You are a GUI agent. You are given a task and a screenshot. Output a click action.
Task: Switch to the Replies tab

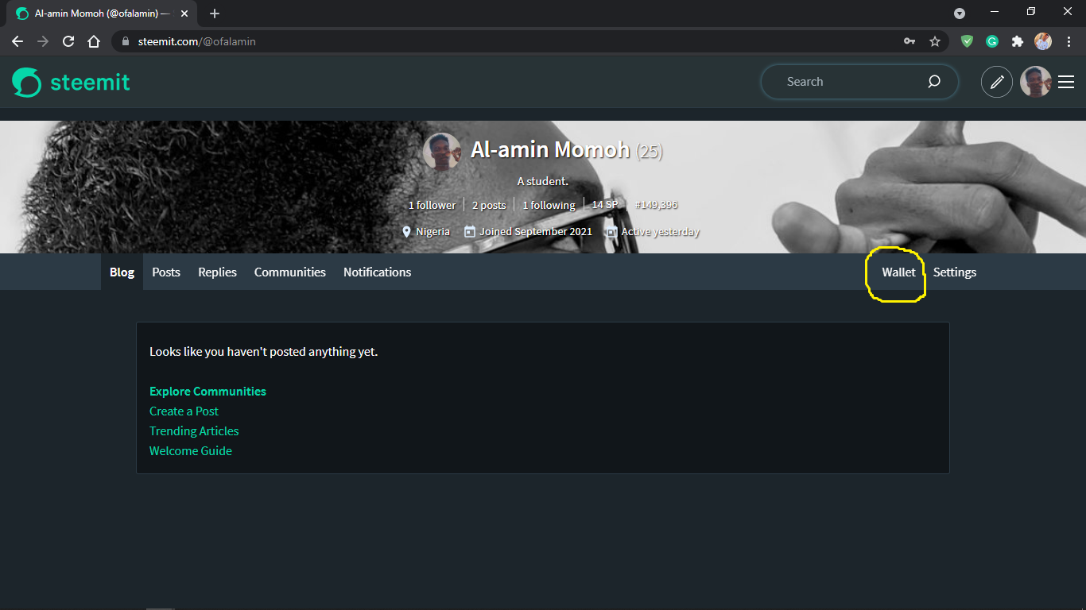tap(217, 272)
